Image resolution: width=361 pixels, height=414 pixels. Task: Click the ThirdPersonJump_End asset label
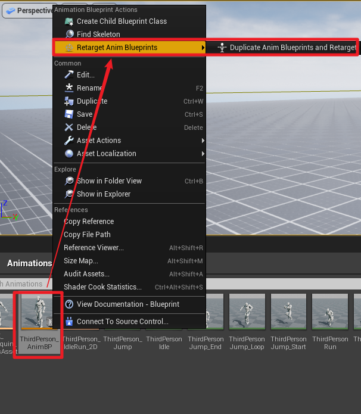206,343
